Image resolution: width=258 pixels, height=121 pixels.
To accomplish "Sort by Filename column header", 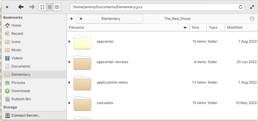I will (x=128, y=27).
